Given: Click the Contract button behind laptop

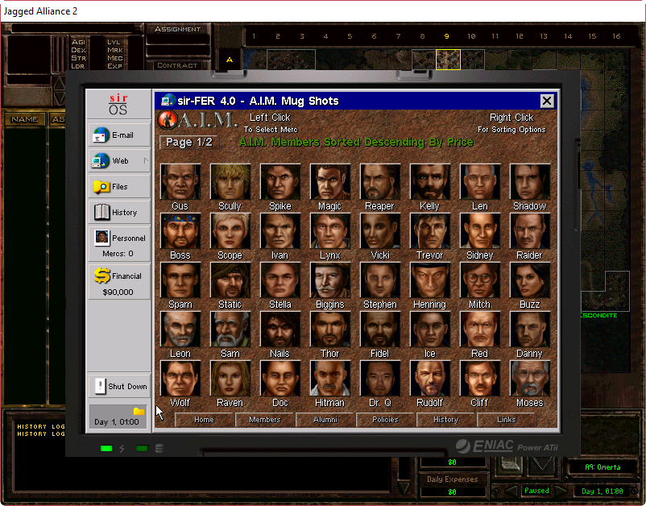Looking at the screenshot, I should 177,65.
